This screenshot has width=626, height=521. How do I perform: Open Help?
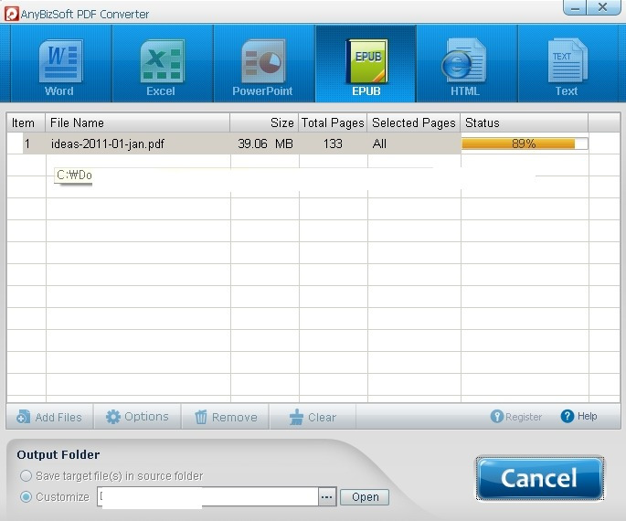[578, 416]
